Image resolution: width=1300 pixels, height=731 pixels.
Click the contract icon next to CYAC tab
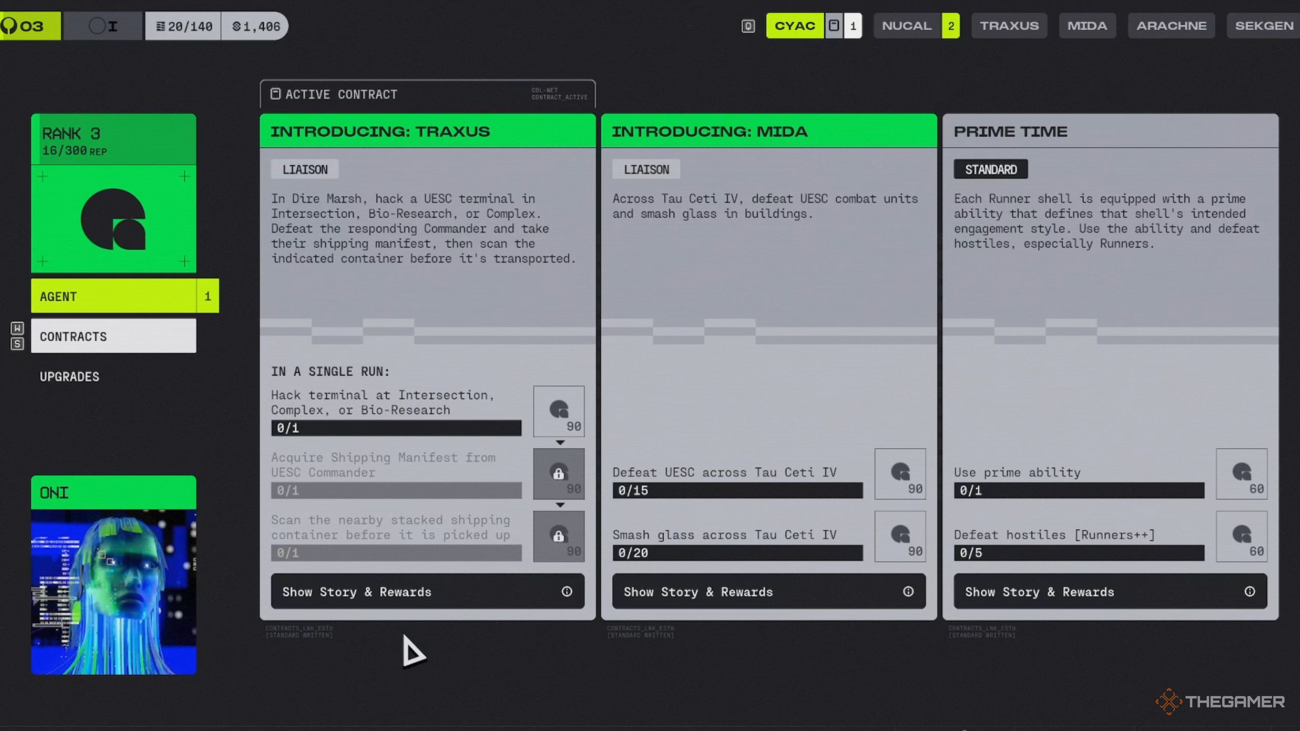click(834, 26)
